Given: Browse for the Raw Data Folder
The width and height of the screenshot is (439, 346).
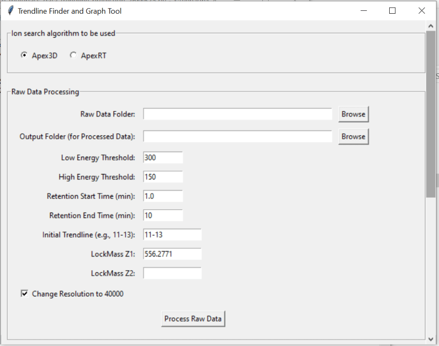Looking at the screenshot, I should tap(353, 114).
